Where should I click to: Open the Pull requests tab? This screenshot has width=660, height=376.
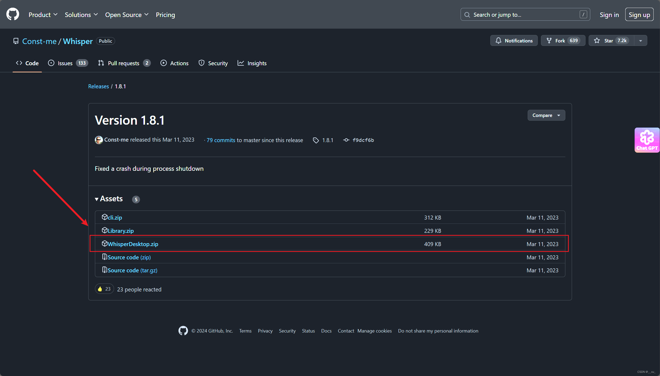(124, 63)
